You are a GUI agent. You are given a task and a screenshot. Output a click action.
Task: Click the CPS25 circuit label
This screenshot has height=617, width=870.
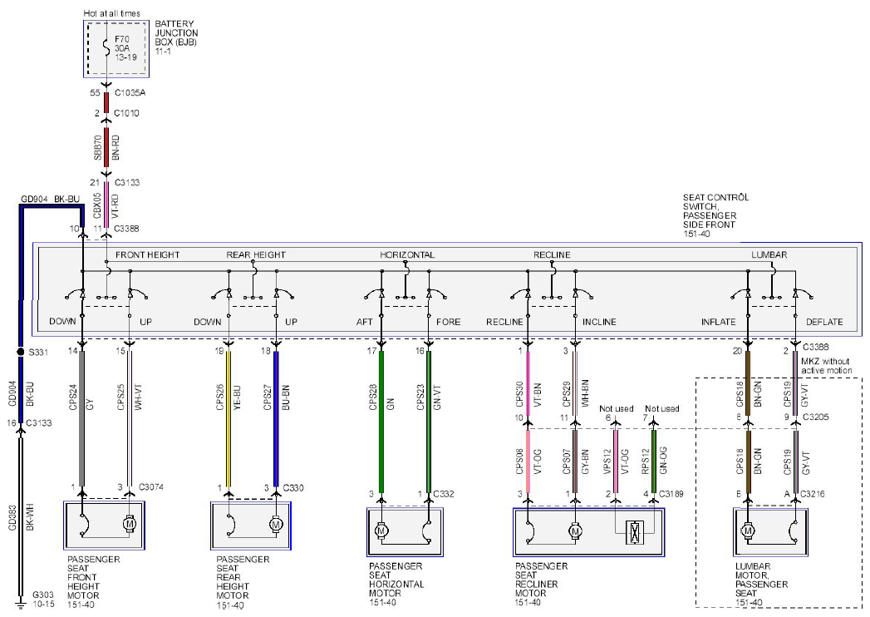(120, 397)
